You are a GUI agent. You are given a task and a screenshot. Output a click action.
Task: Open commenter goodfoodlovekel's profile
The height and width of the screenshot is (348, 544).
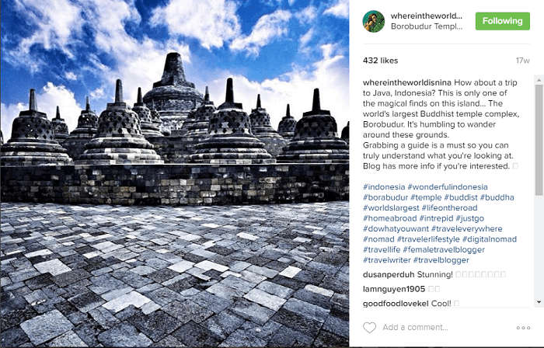click(396, 304)
